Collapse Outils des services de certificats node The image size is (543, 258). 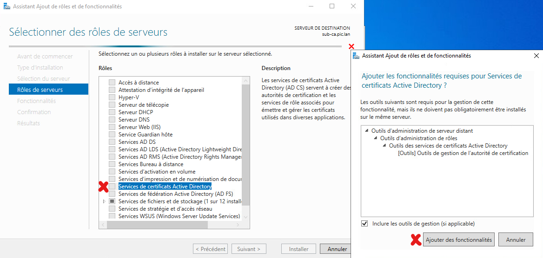point(384,146)
